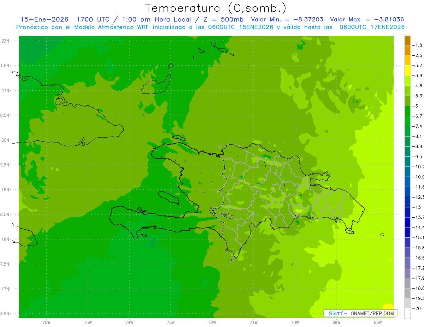This screenshot has height=327, width=424.
Task: Click the '74W' longitude label
Action: click(x=129, y=322)
